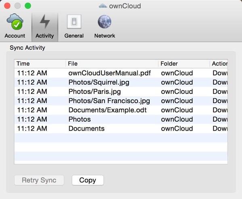
Task: Click the action cell of ownCloudUserManual.pdf row
Action: coord(220,73)
